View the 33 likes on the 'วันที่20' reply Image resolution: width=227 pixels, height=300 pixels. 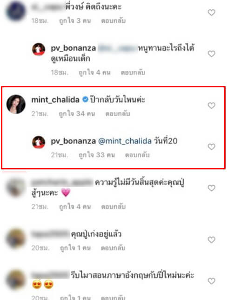[x=97, y=155]
